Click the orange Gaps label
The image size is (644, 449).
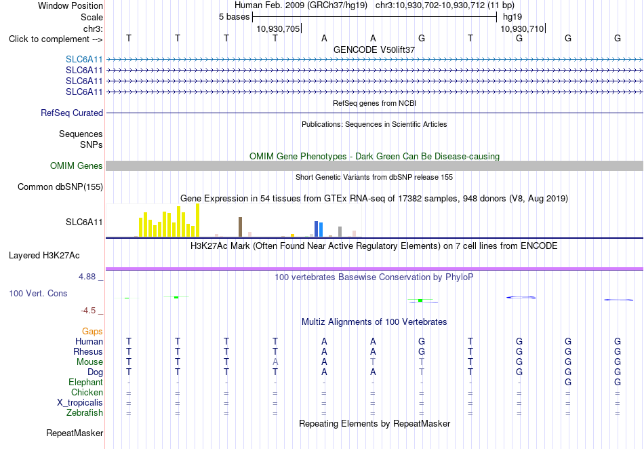(x=92, y=331)
